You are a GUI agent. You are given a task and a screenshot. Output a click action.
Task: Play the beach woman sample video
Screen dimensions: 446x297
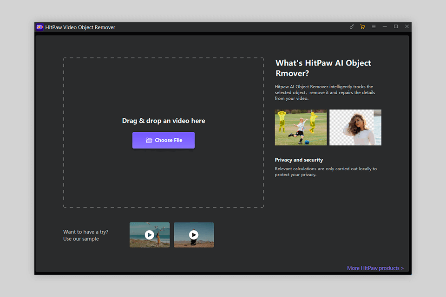(x=150, y=235)
